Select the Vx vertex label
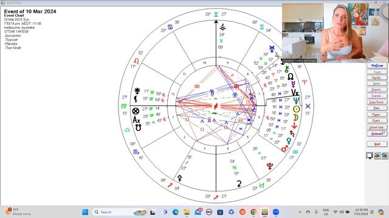Screen dimensions: 389x218 295,93
